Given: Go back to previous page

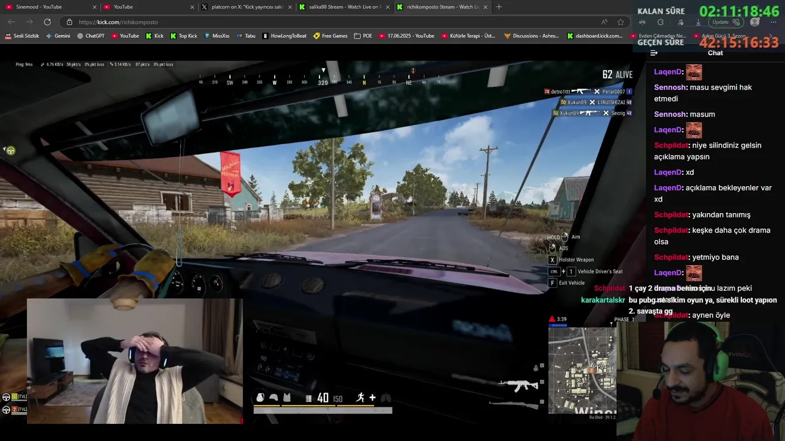Looking at the screenshot, I should 12,22.
